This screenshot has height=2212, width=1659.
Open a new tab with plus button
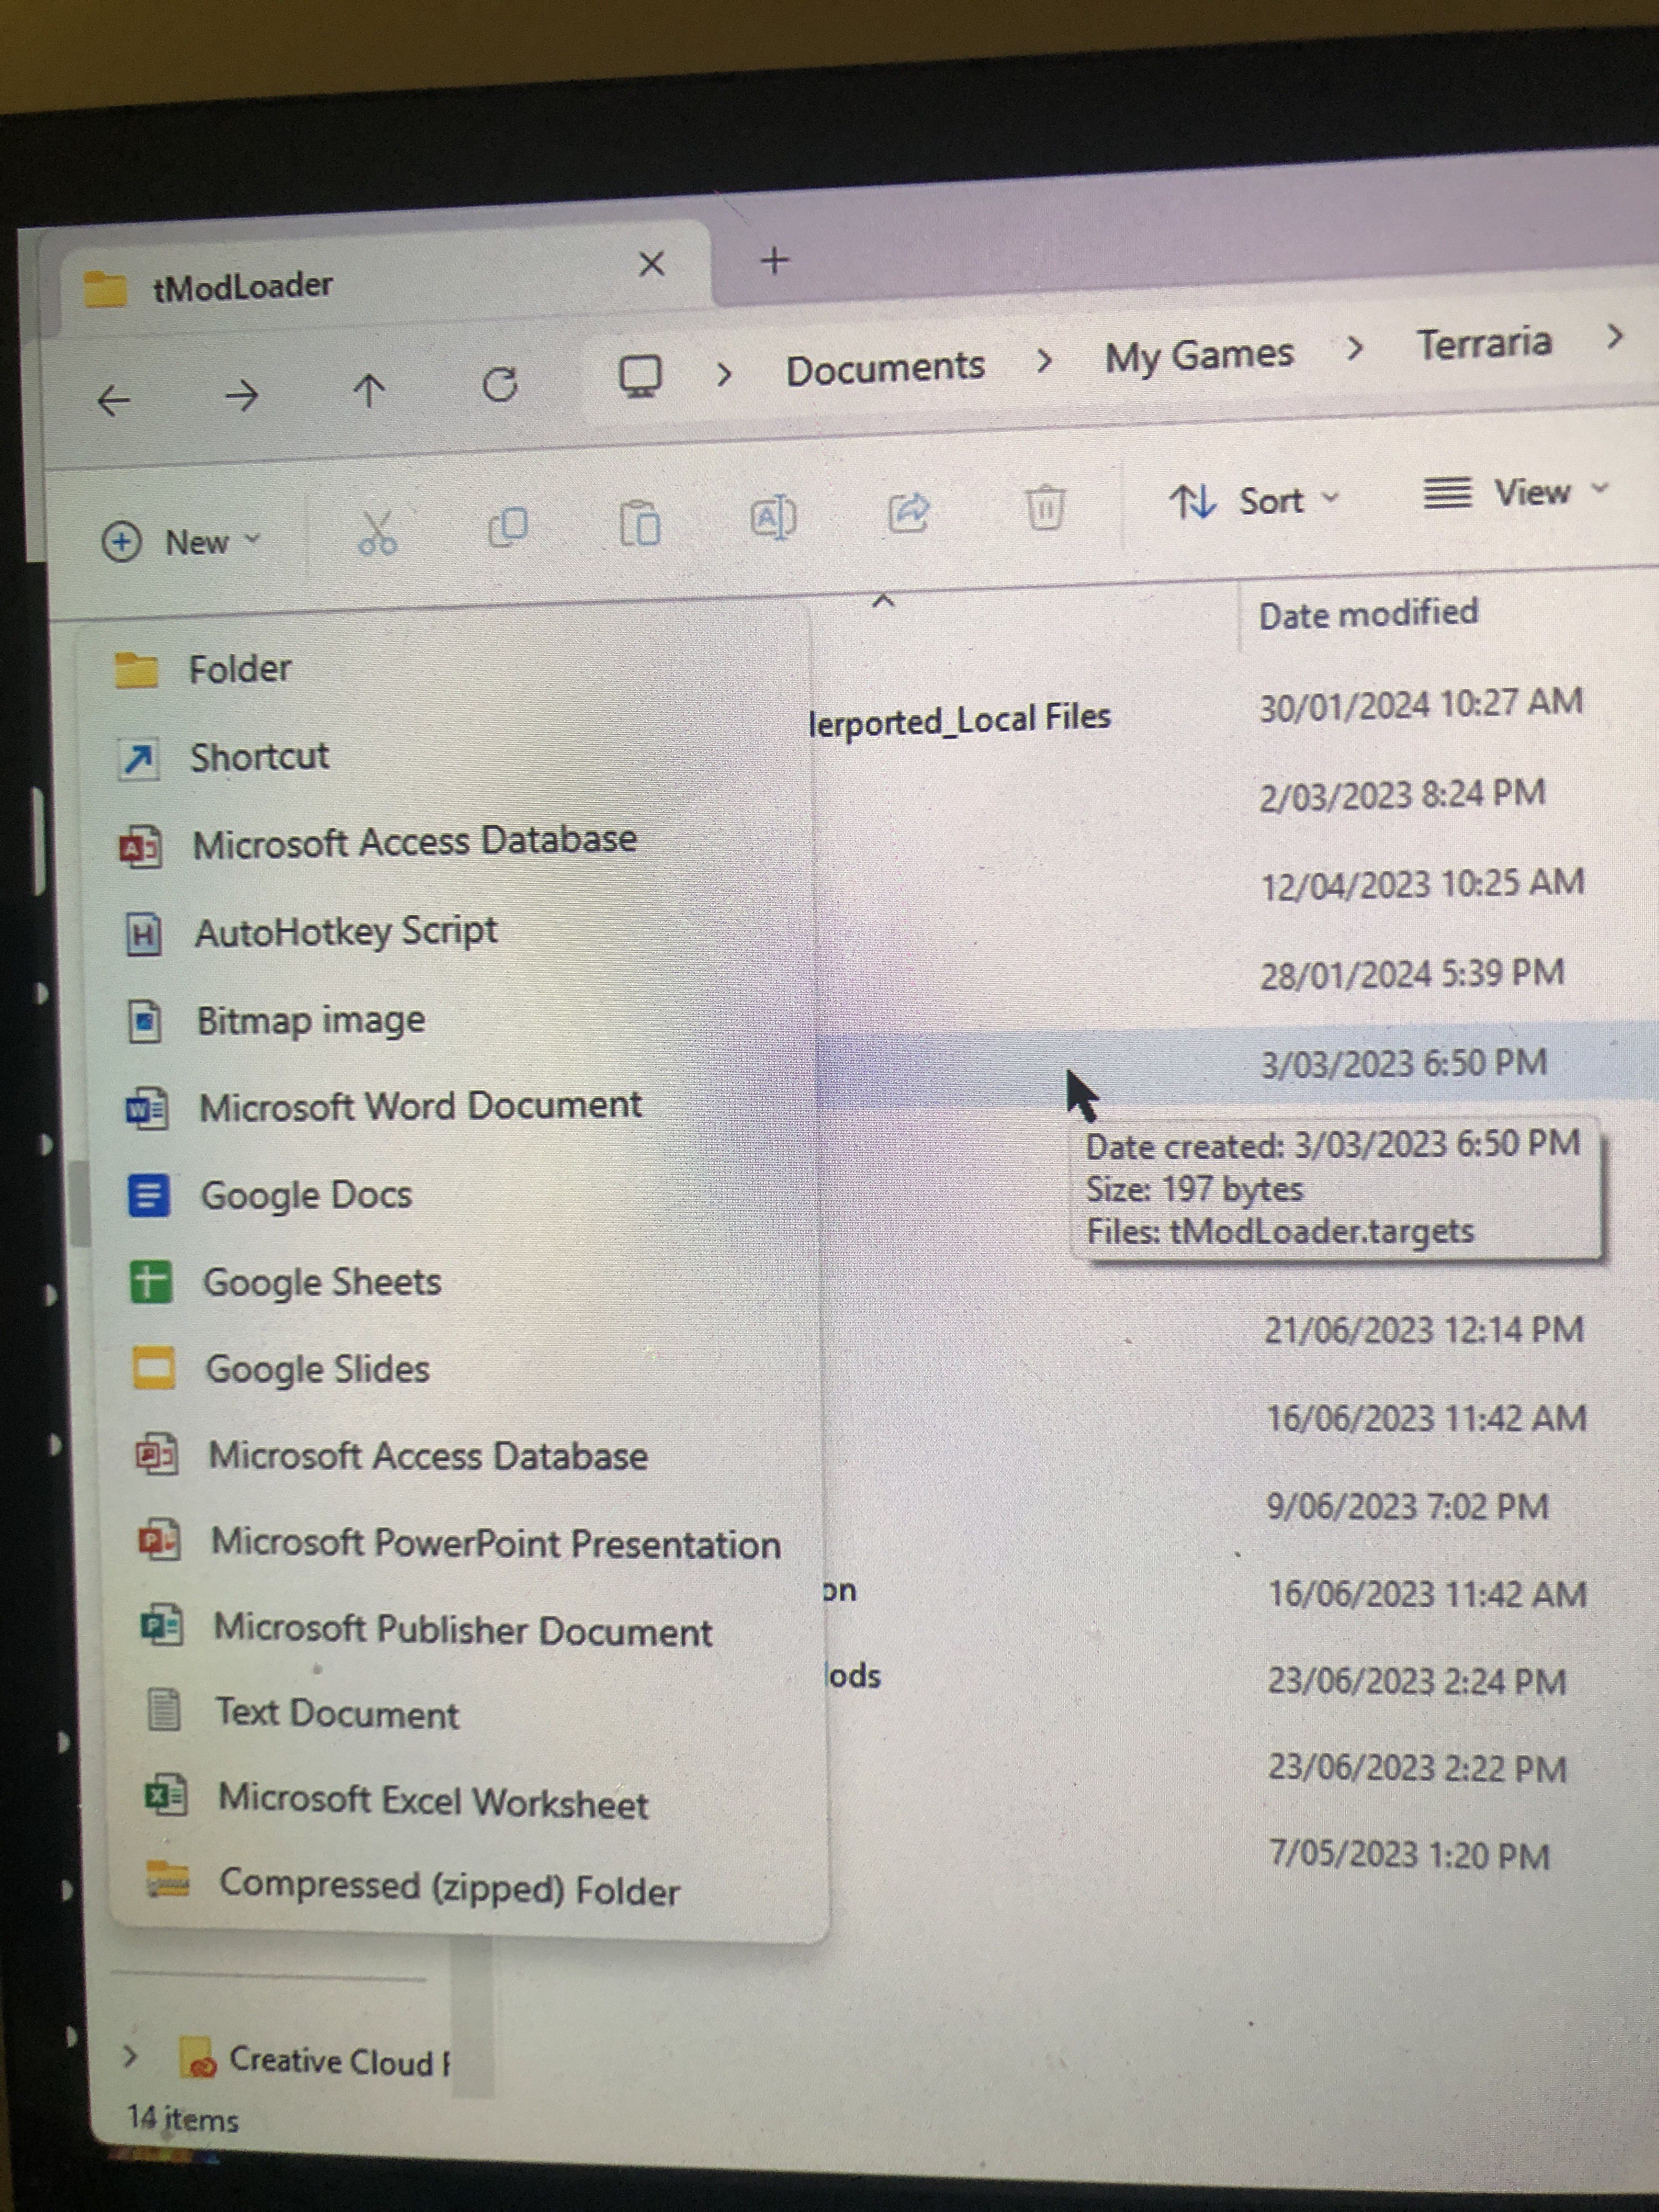coord(774,262)
